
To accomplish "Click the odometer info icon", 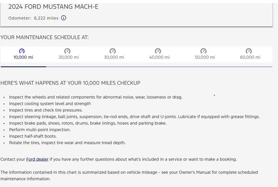I will point(64,18).
